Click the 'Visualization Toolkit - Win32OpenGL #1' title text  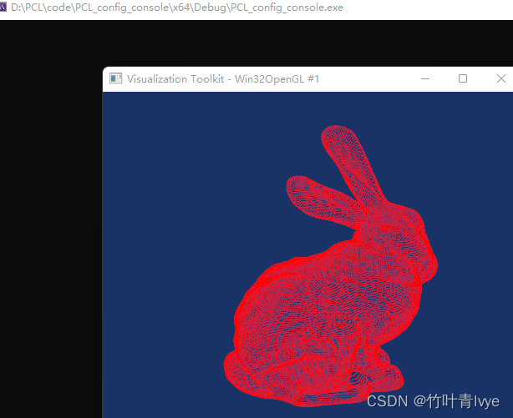tap(223, 79)
